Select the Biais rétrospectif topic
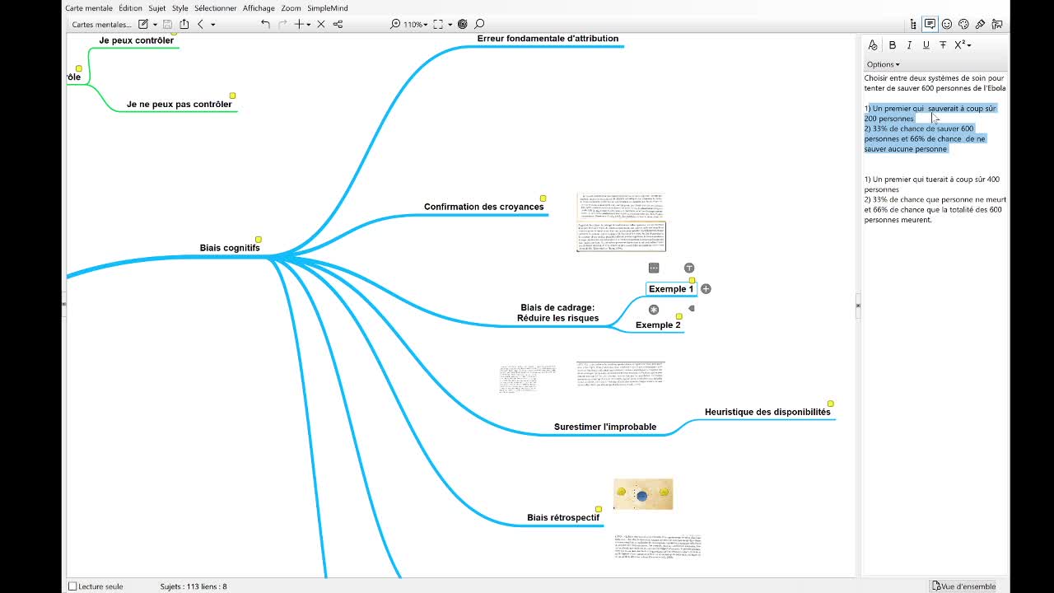Viewport: 1054px width, 593px height. click(563, 518)
